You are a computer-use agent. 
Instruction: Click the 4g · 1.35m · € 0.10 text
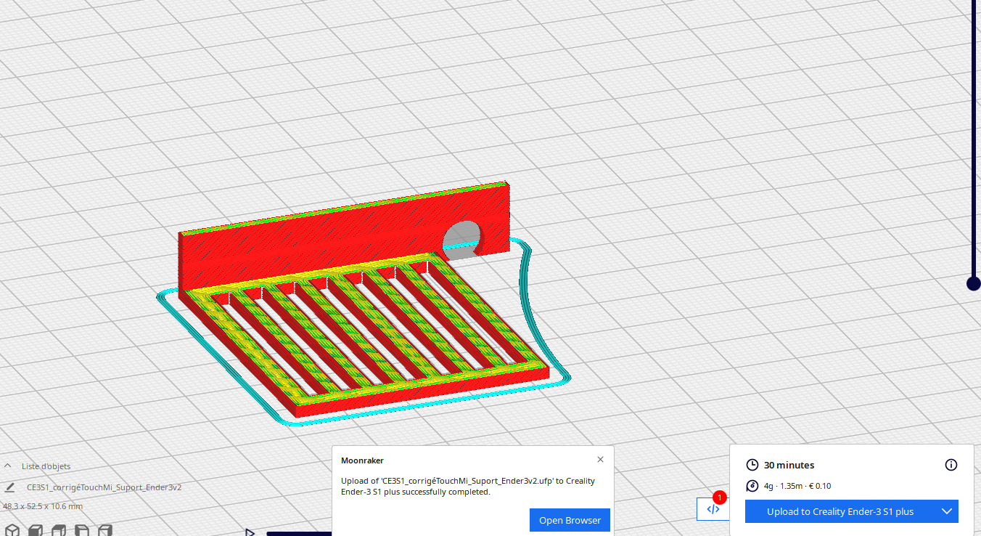coord(797,486)
